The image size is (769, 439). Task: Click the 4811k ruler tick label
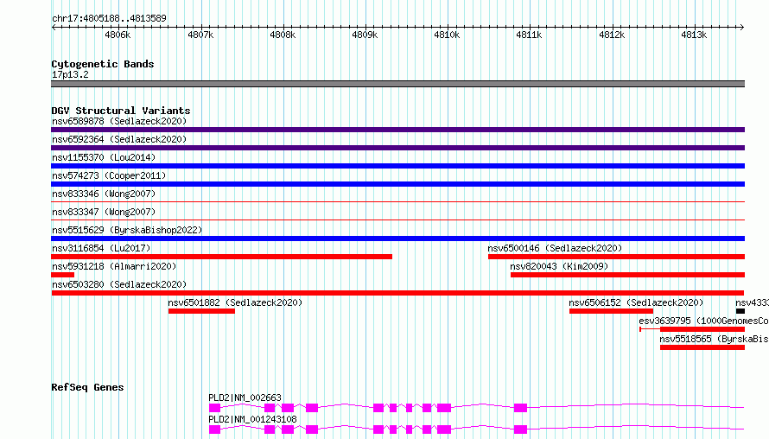coord(529,35)
